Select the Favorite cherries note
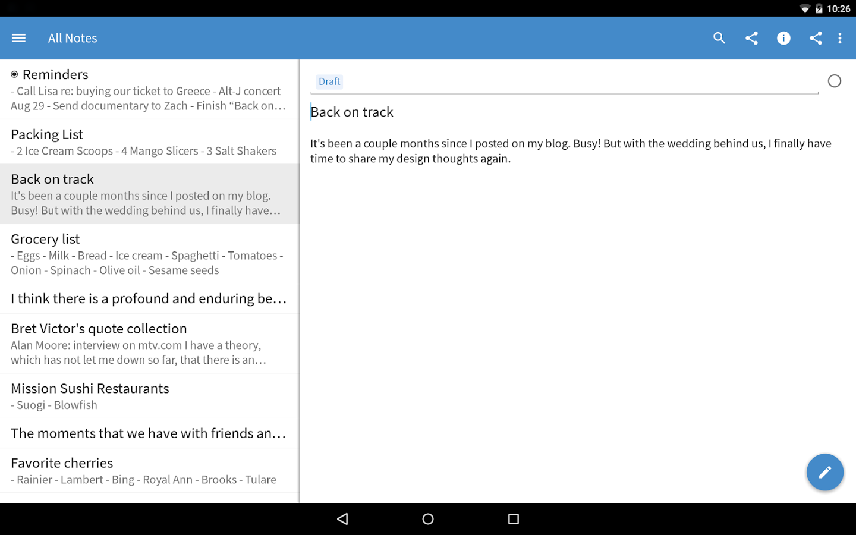The image size is (856, 535). click(x=149, y=470)
